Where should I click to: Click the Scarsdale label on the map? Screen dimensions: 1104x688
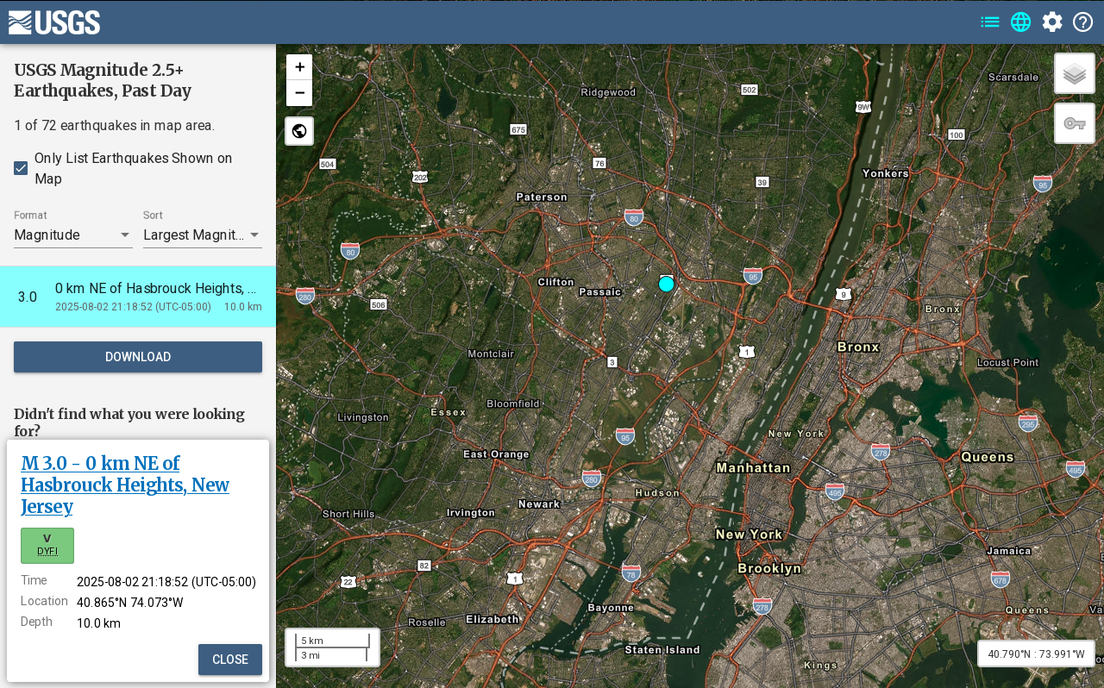click(1013, 77)
